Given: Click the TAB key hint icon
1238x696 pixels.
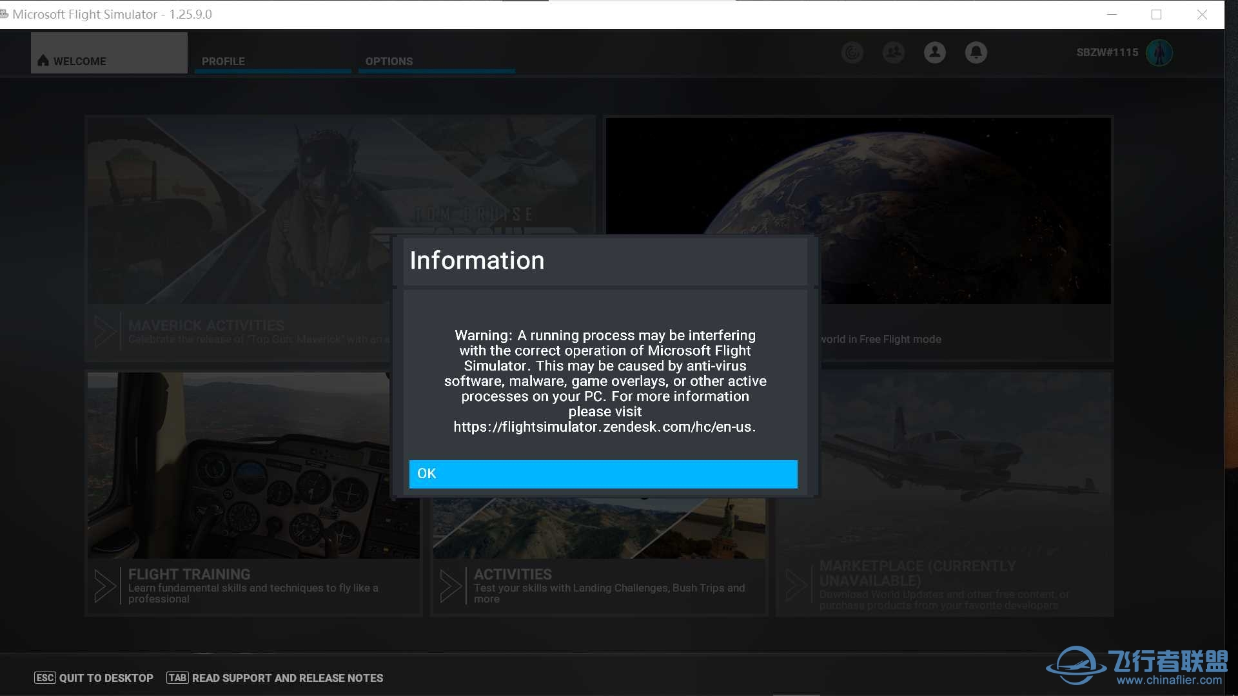Looking at the screenshot, I should (177, 678).
